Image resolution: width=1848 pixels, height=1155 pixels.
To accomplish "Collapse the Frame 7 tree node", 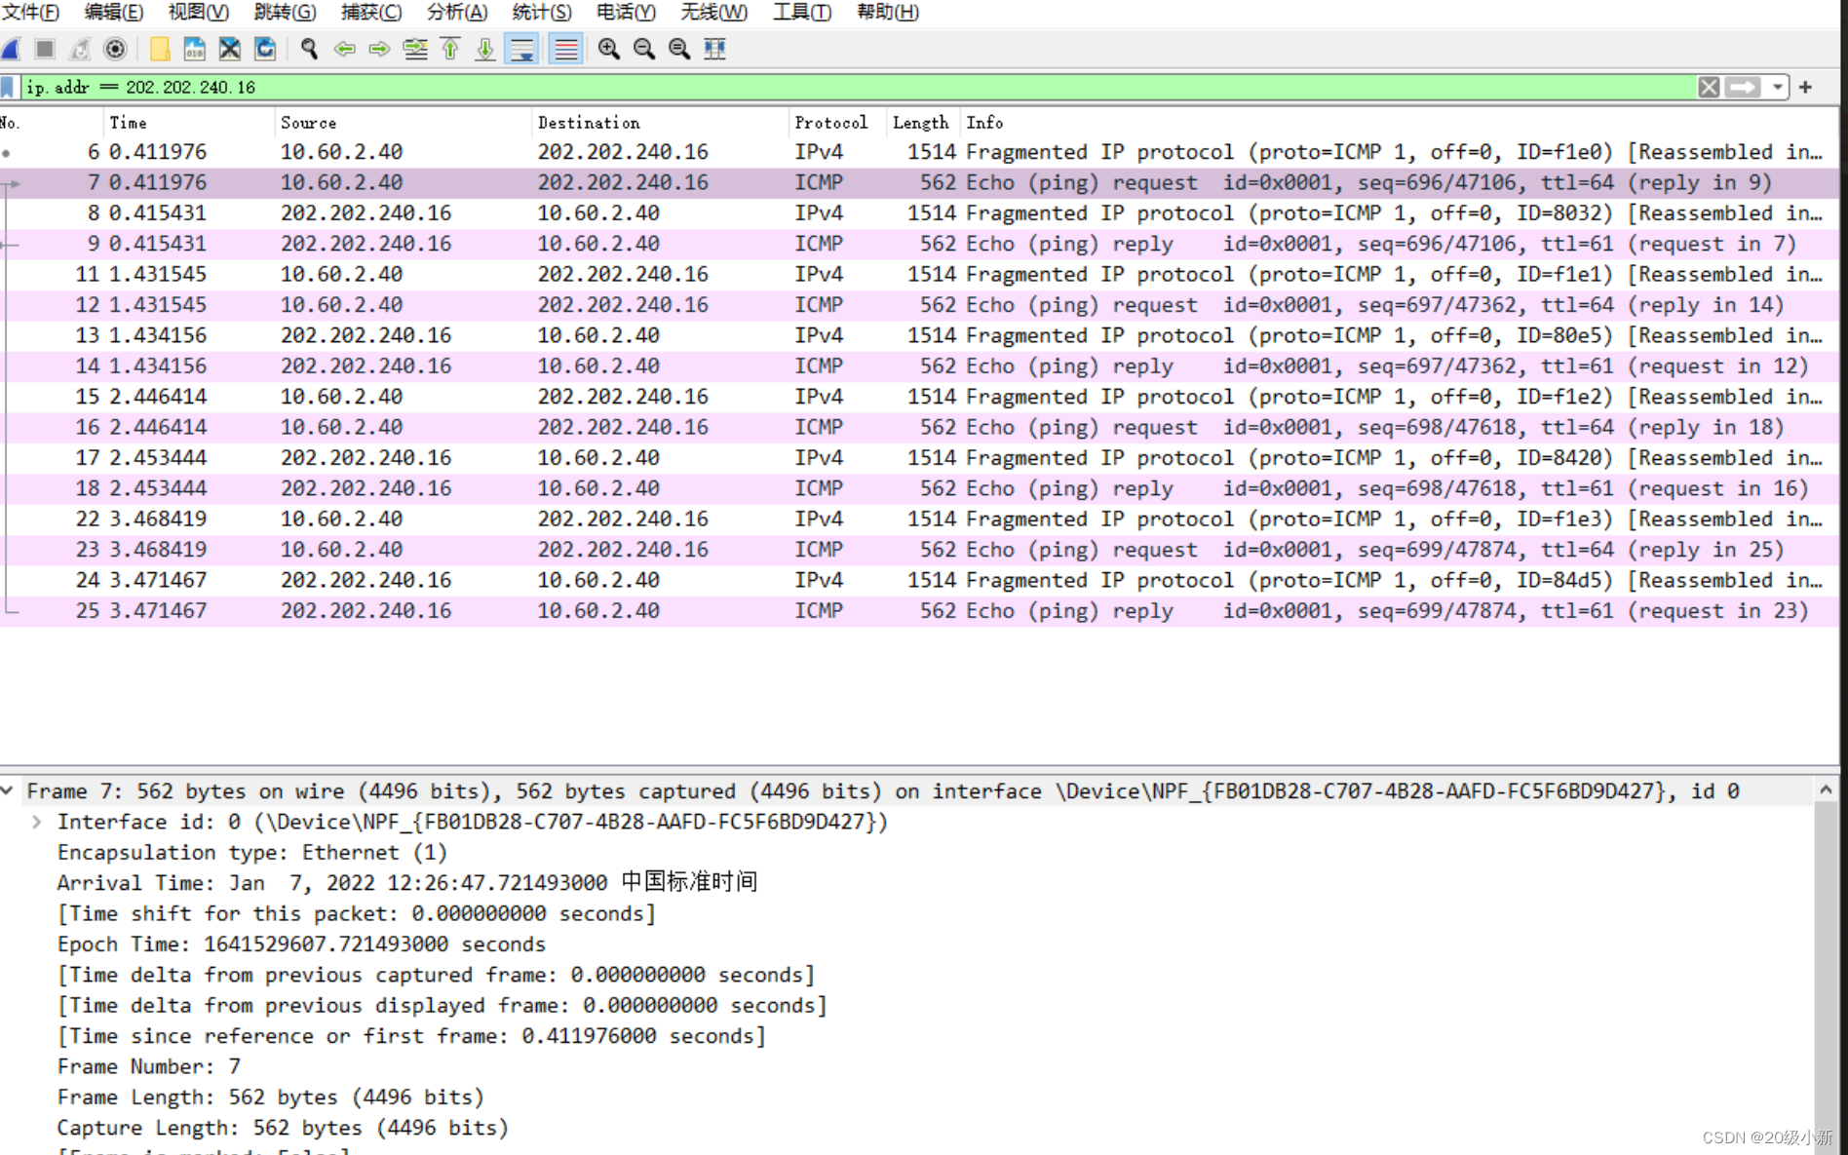I will coord(8,790).
